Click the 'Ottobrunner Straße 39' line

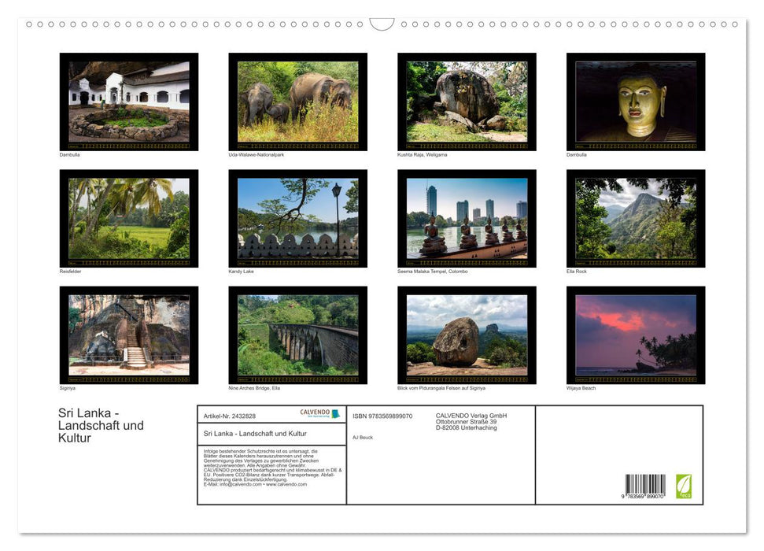pyautogui.click(x=467, y=422)
